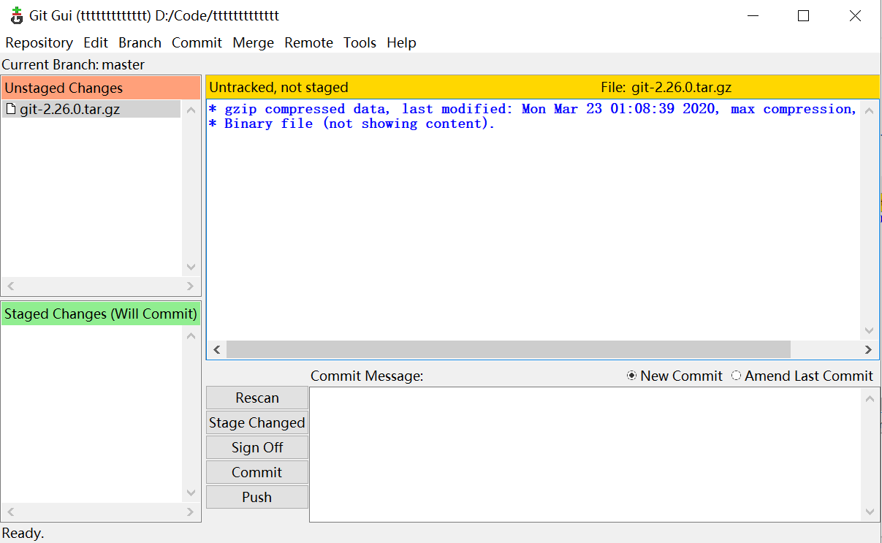Open the Branch menu
Viewport: 882px width, 543px height.
(140, 42)
